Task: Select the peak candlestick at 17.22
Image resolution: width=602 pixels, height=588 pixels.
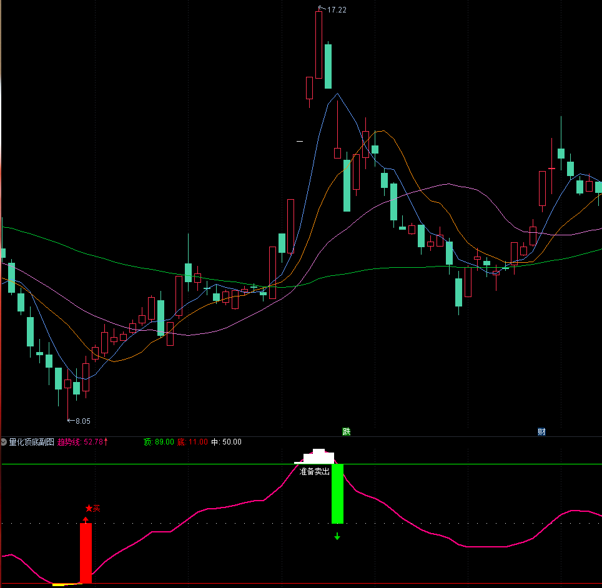Action: [x=319, y=44]
